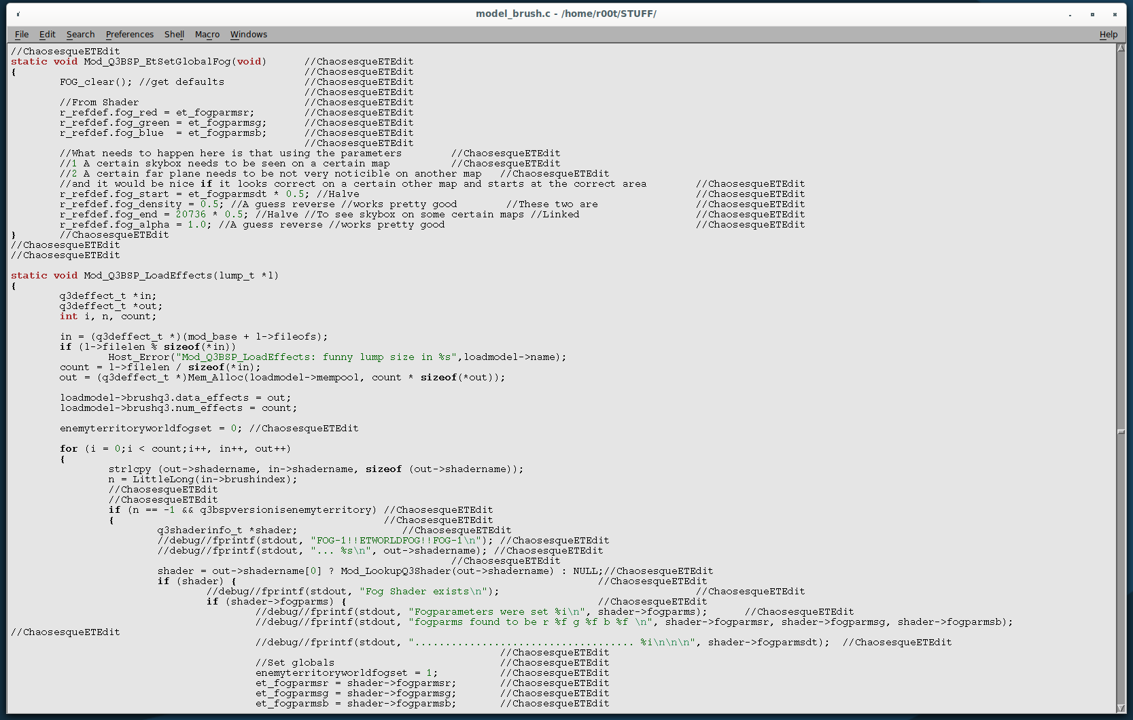Click the '//1 A certain skybox needs' comment

(x=224, y=164)
